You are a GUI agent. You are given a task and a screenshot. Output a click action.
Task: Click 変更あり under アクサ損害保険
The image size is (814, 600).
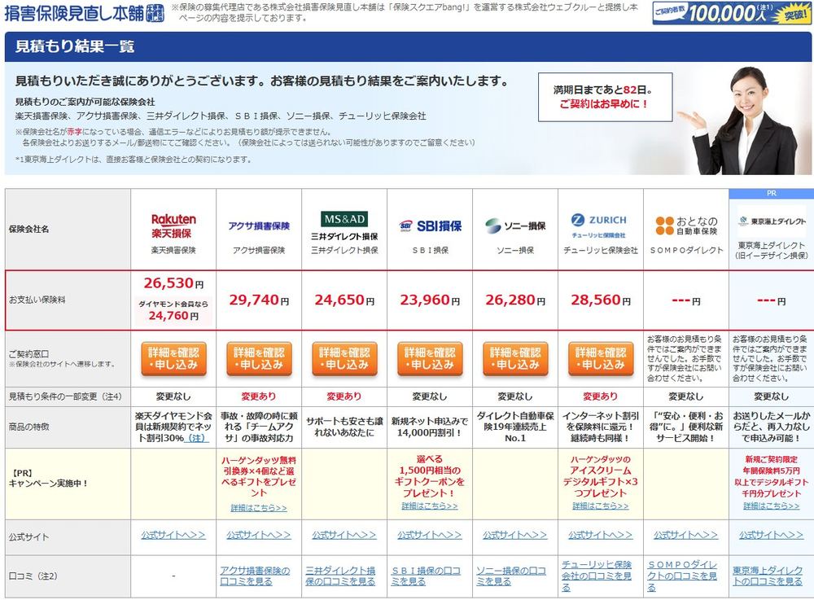(x=259, y=396)
